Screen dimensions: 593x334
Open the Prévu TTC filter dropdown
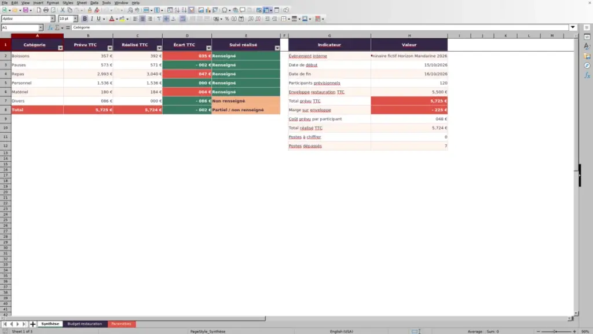coord(109,48)
